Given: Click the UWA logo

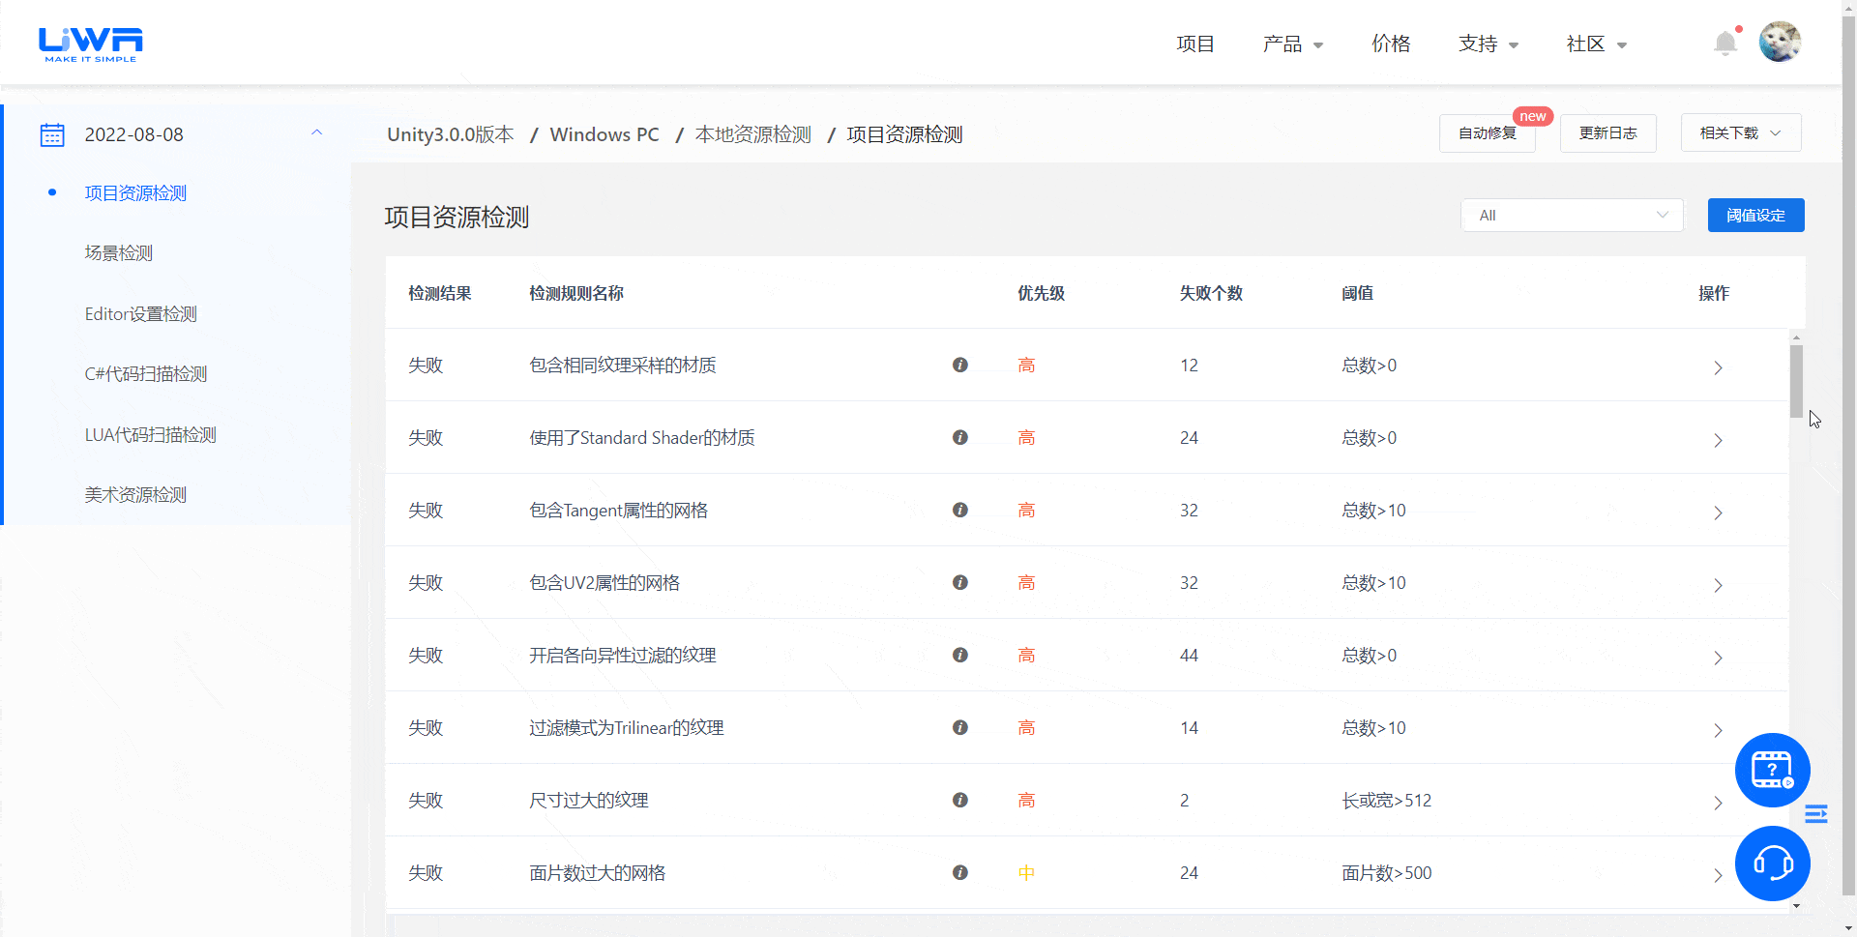Looking at the screenshot, I should coord(91,44).
